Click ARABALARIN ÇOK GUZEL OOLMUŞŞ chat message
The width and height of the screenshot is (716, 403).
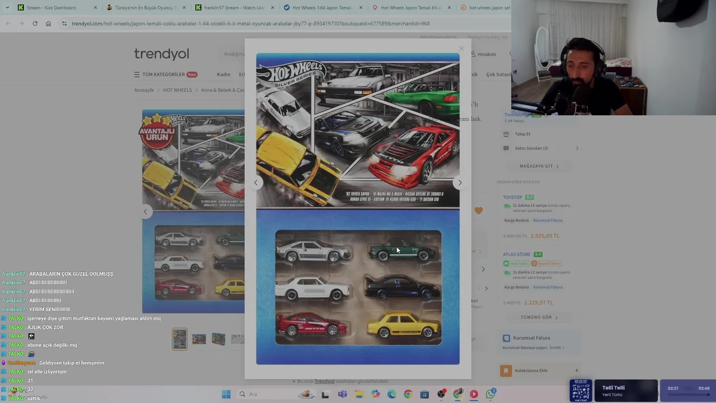[71, 274]
